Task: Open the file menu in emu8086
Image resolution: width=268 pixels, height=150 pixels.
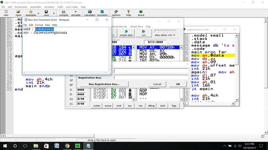Action: pyautogui.click(x=3, y=7)
